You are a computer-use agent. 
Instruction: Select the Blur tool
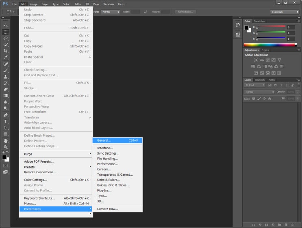6,102
